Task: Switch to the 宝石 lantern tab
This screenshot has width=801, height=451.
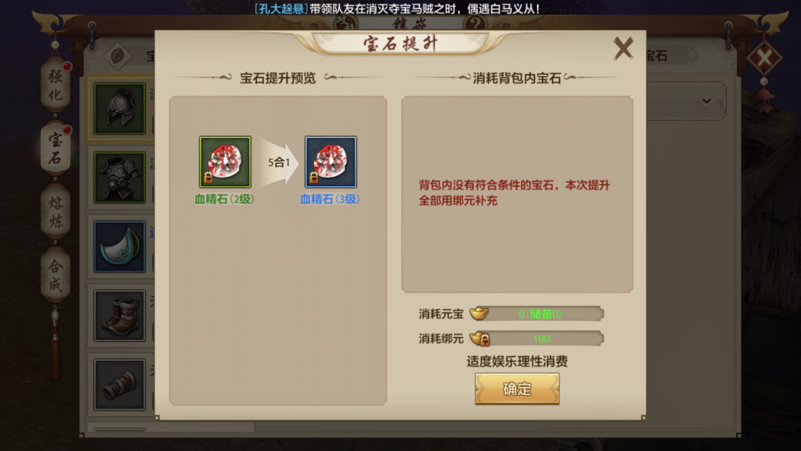Action: click(x=55, y=148)
